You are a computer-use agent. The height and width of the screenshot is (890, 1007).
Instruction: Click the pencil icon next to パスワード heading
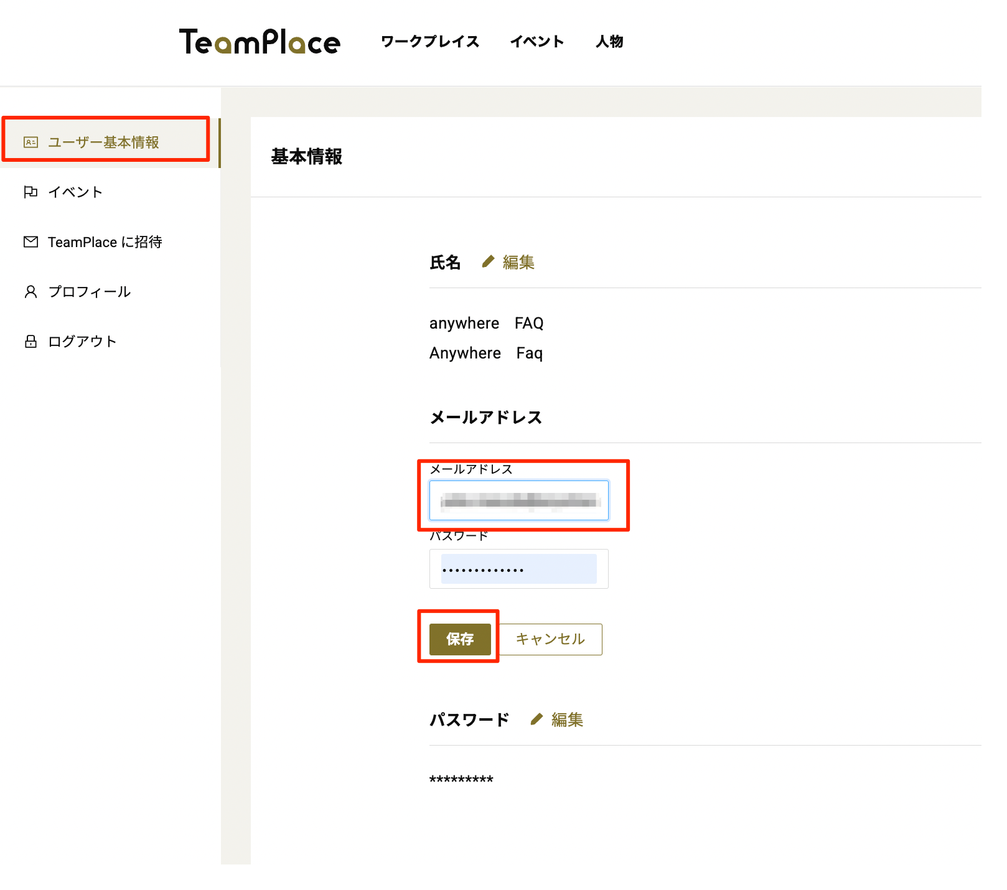[x=536, y=719]
